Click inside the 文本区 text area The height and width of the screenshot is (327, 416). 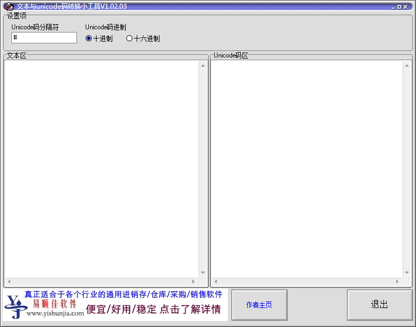(x=101, y=169)
